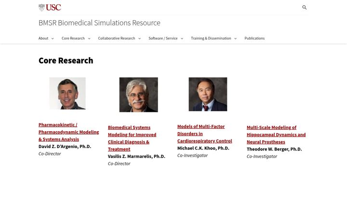Open Pharmacokinetic / Pharmacodynamic Modeling link
The width and height of the screenshot is (347, 217).
tap(68, 132)
